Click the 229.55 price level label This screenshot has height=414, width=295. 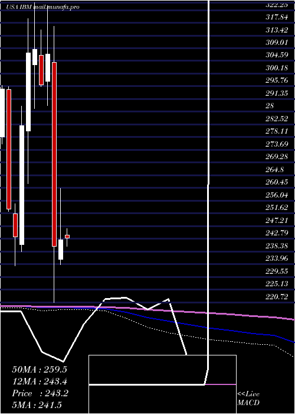[277, 271]
